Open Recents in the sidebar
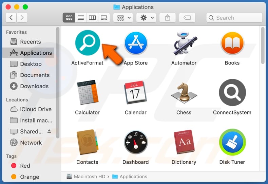This screenshot has width=268, height=184. (x=28, y=42)
